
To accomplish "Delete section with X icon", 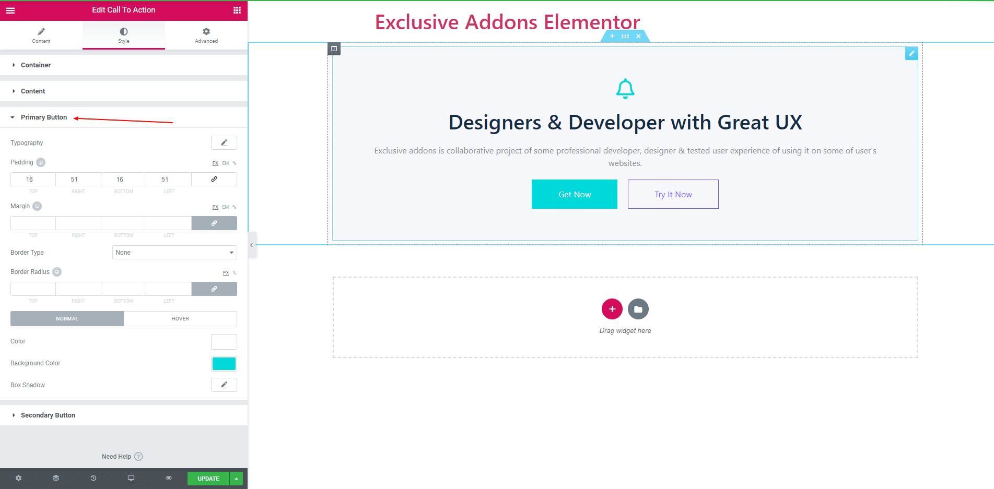I will (x=638, y=36).
